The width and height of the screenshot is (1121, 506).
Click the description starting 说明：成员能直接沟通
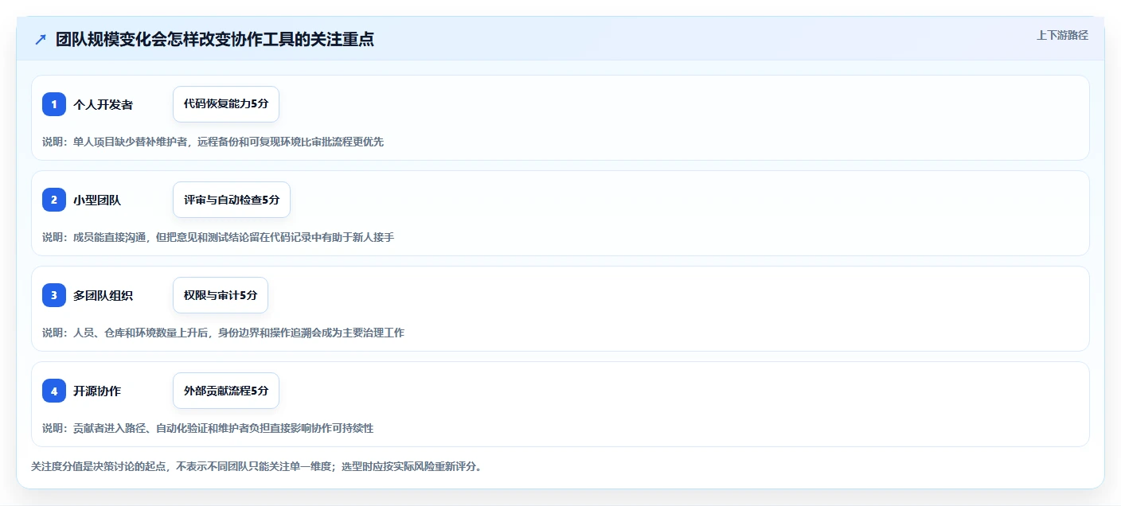pyautogui.click(x=218, y=237)
